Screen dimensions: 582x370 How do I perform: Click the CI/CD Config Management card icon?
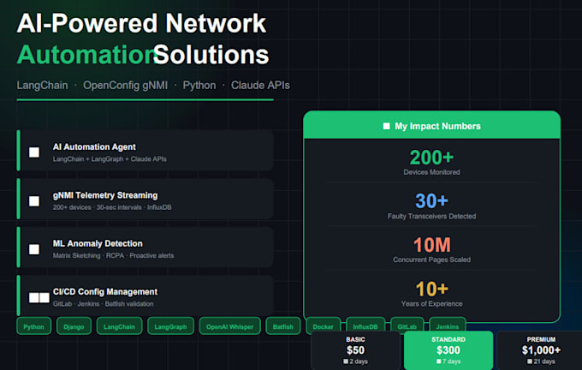[x=39, y=297]
